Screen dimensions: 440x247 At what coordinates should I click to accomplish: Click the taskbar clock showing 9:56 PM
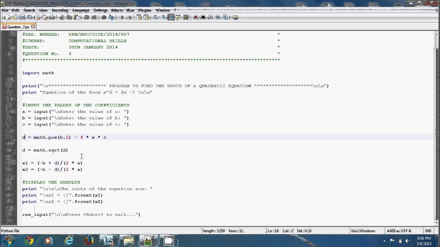coord(424,241)
